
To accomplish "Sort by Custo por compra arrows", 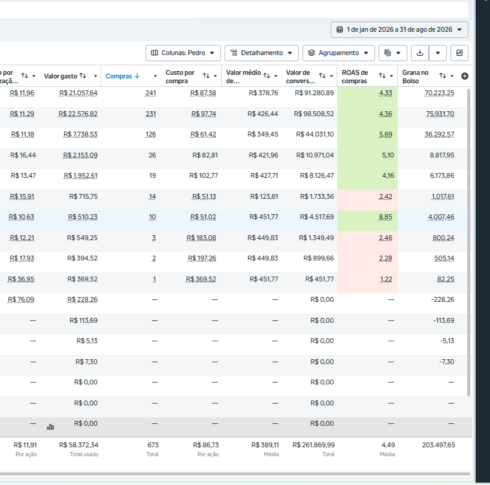I will tap(206, 75).
